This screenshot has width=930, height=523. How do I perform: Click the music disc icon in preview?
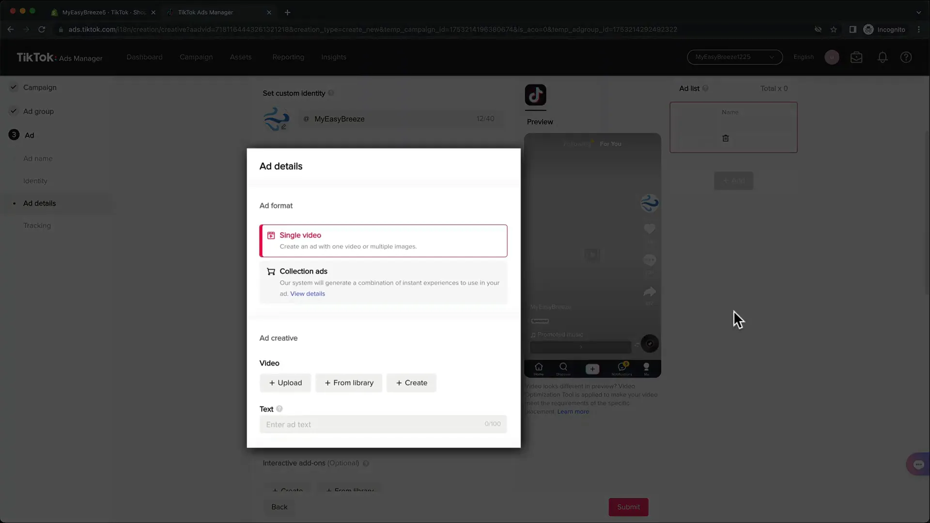click(650, 343)
